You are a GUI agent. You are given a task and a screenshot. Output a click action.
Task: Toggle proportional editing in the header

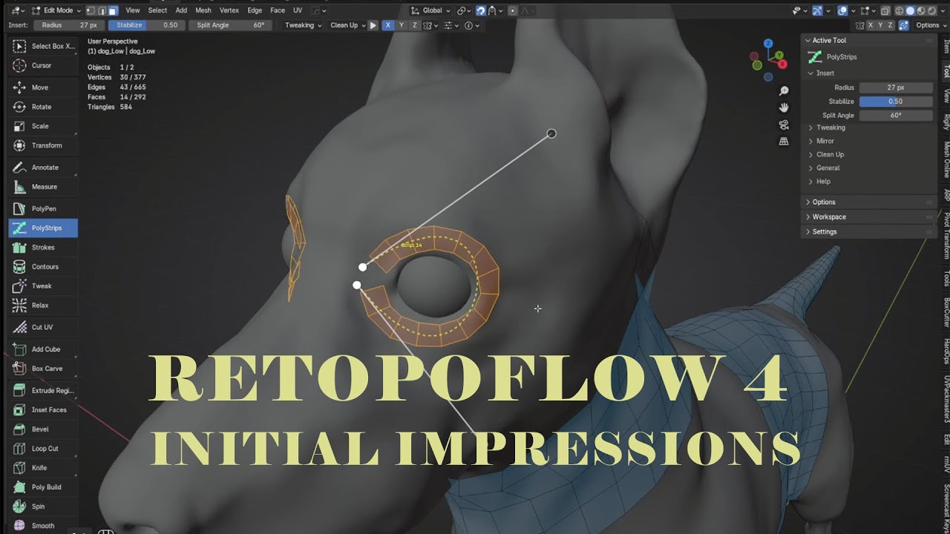coord(513,10)
